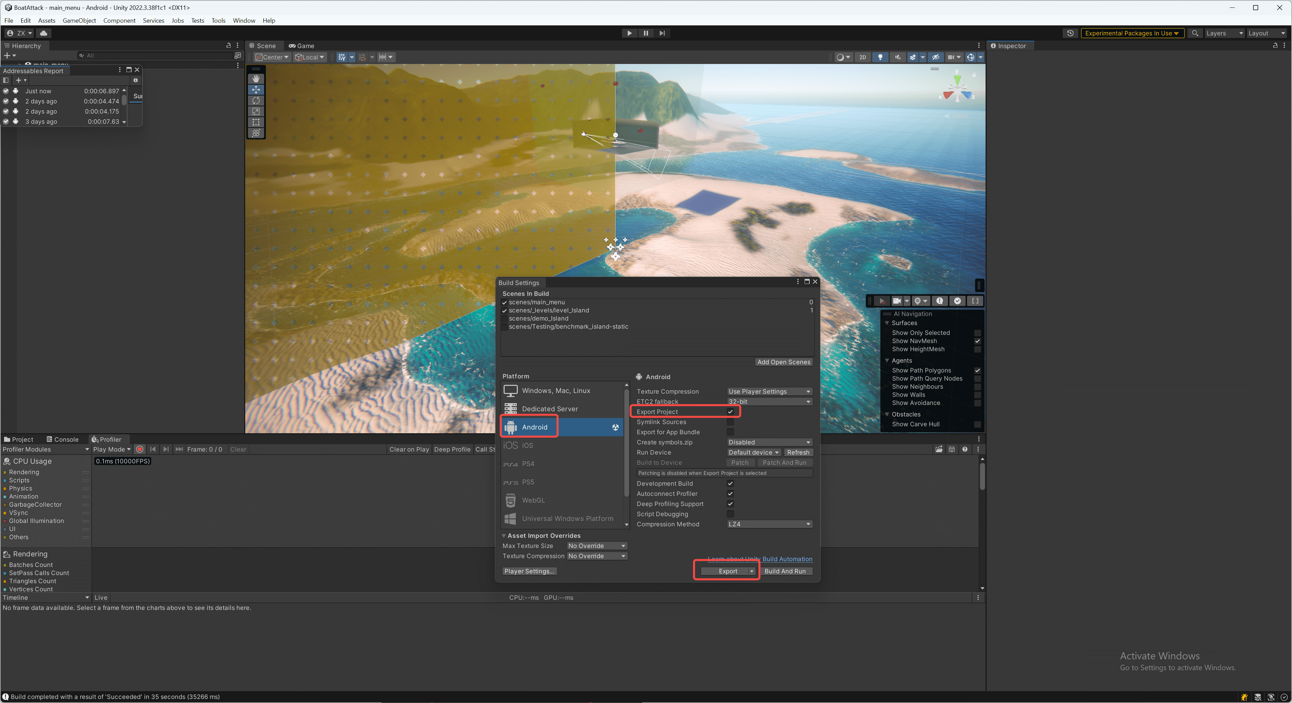Select the Rect tool in scene view
The height and width of the screenshot is (703, 1292).
[x=256, y=122]
